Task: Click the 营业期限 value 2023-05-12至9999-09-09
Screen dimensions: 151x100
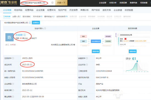Action: point(33,97)
